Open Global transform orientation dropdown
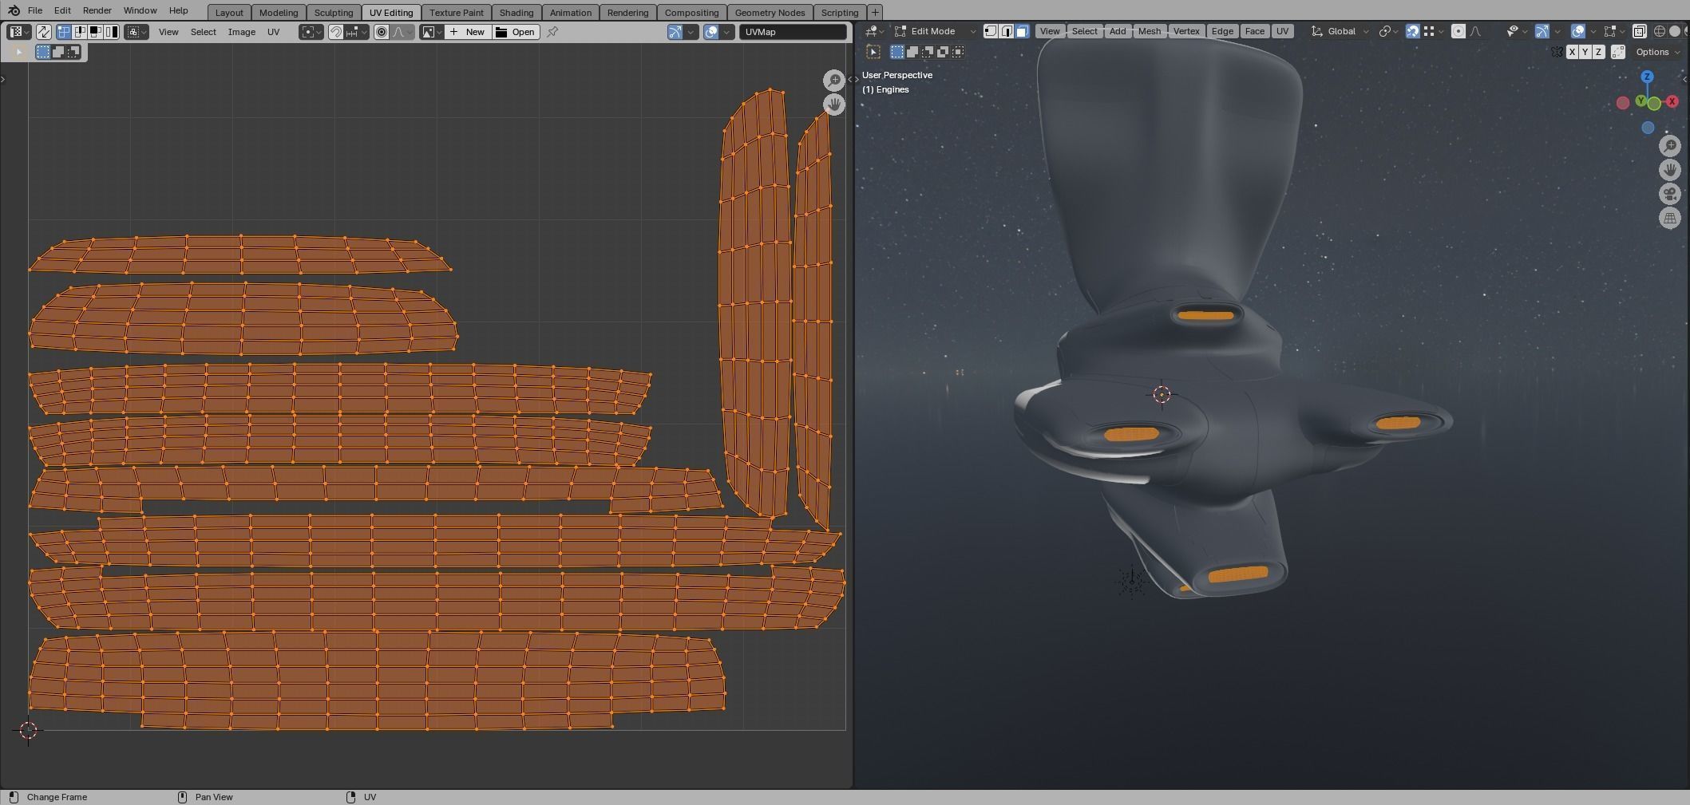 click(x=1340, y=31)
